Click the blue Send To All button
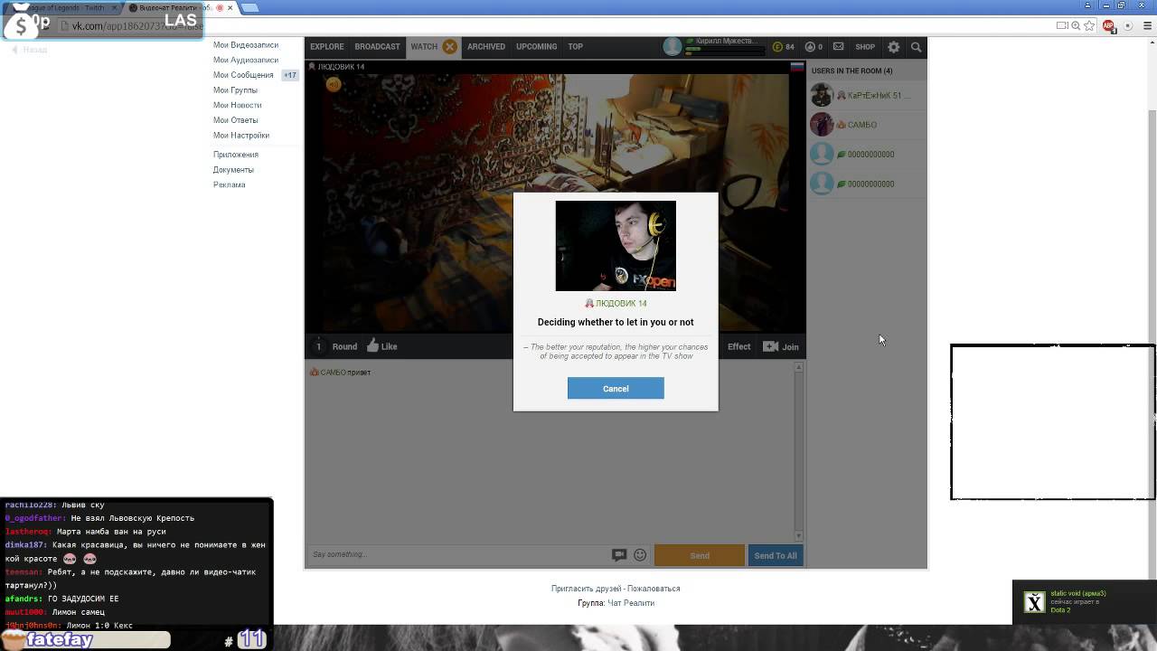 [776, 555]
